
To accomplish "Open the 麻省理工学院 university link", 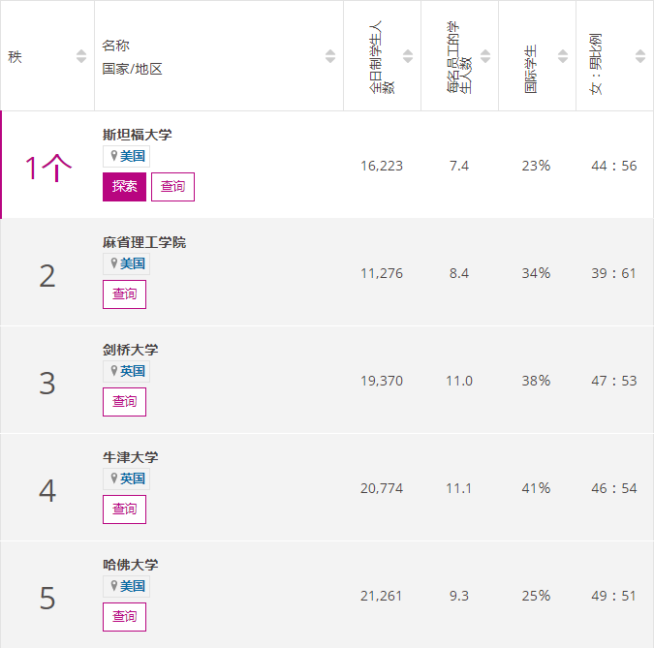I will click(x=143, y=242).
